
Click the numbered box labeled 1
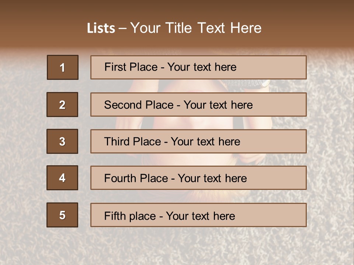coord(63,67)
